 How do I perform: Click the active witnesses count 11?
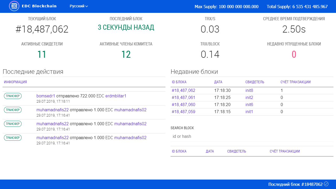pyautogui.click(x=42, y=55)
